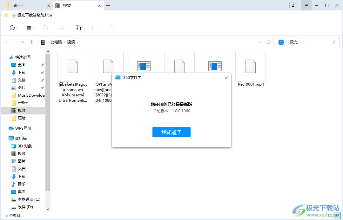Open 本地磁盘 (C:) drive
This screenshot has height=220, width=343.
(29, 199)
